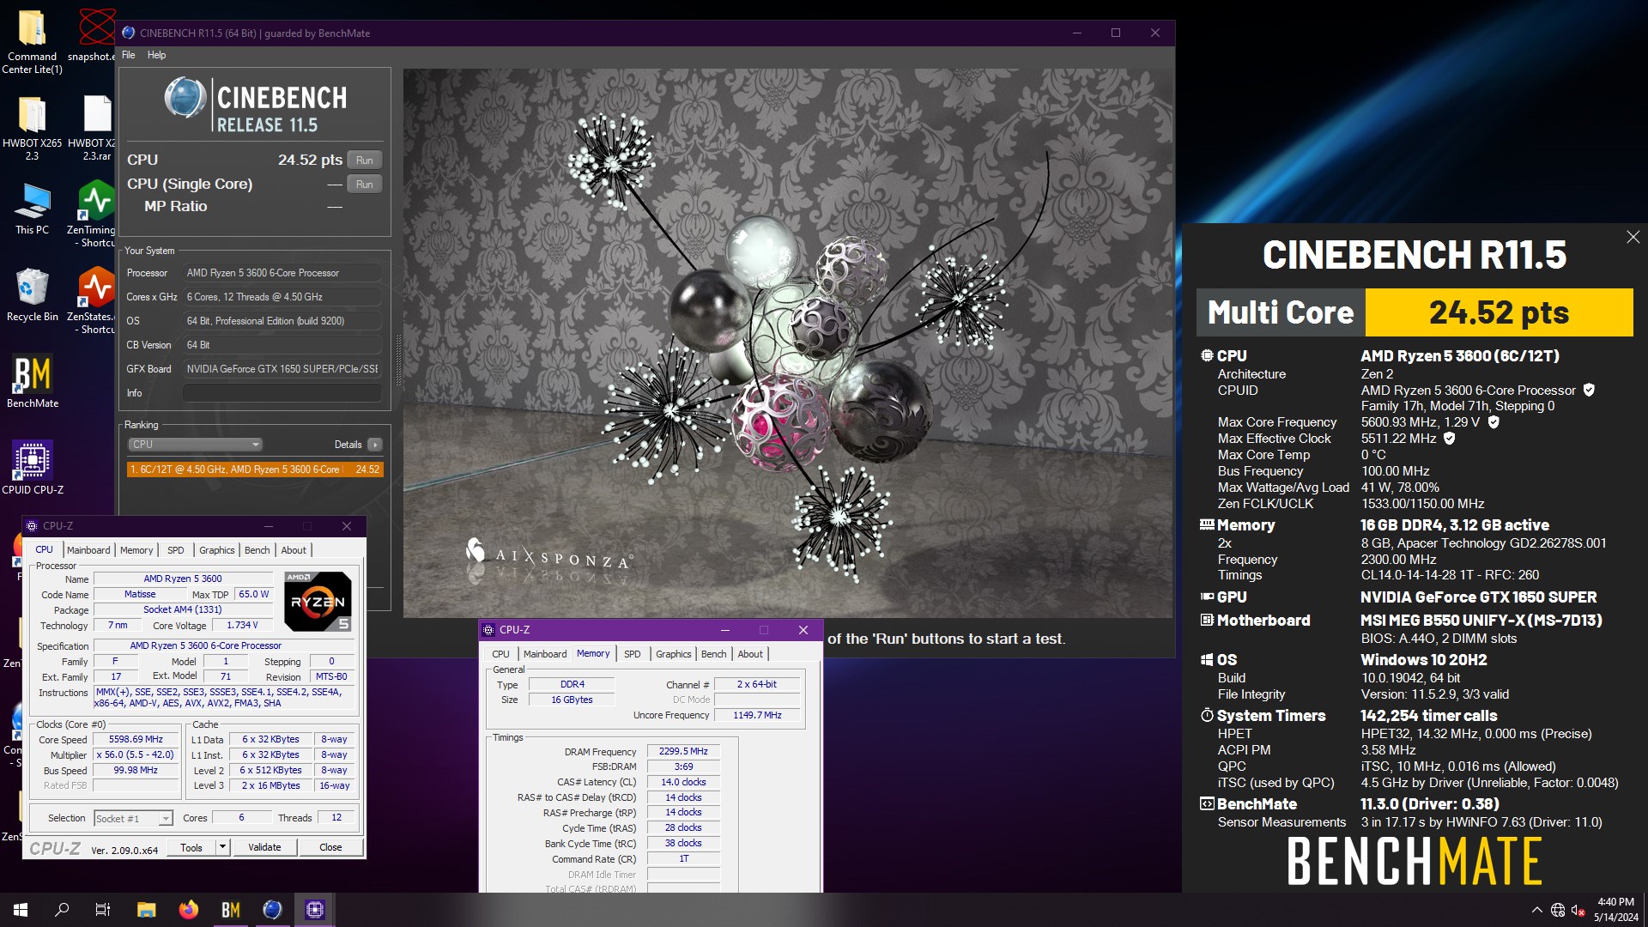Screen dimensions: 1648x927
Task: Switch to CPU-Z taskbar icon
Action: (x=314, y=910)
